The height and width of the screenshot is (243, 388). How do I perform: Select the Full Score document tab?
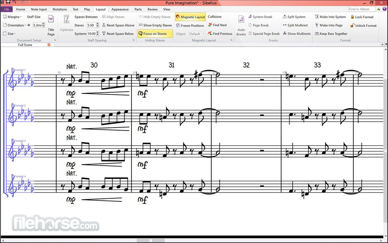25,45
